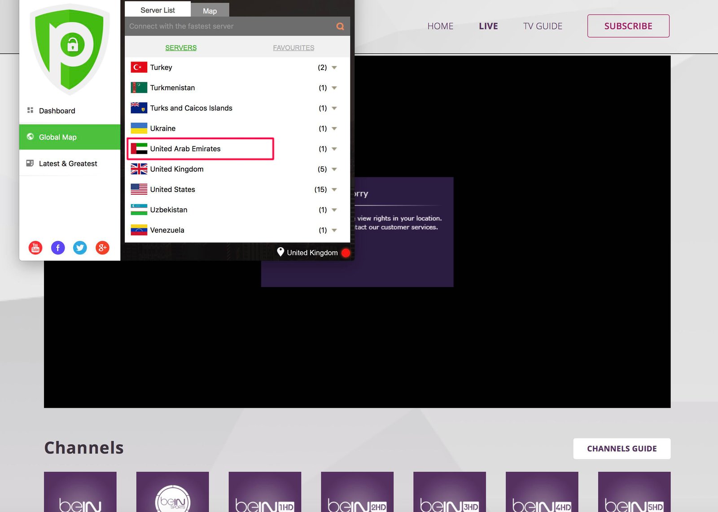Viewport: 718px width, 512px height.
Task: Expand the Ukraine servers arrow
Action: pos(334,129)
